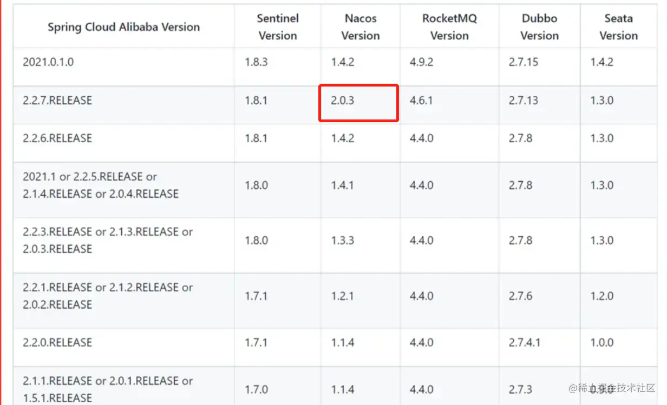Viewport: 667px width, 405px height.
Task: Select Sentinel 1.7.1 in the 2.2.0.RELEASE row
Action: (278, 347)
